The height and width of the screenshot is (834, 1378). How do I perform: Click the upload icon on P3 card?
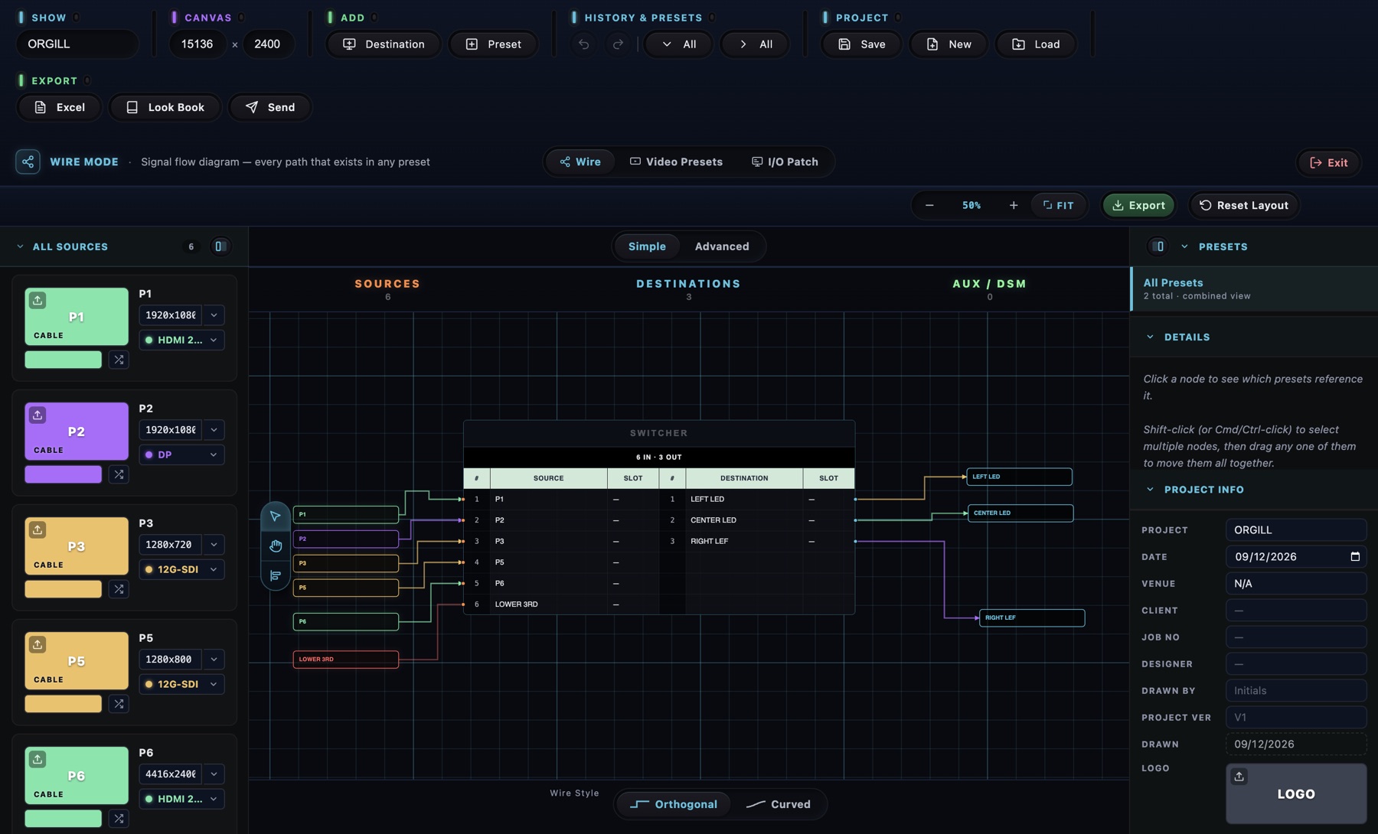click(38, 530)
